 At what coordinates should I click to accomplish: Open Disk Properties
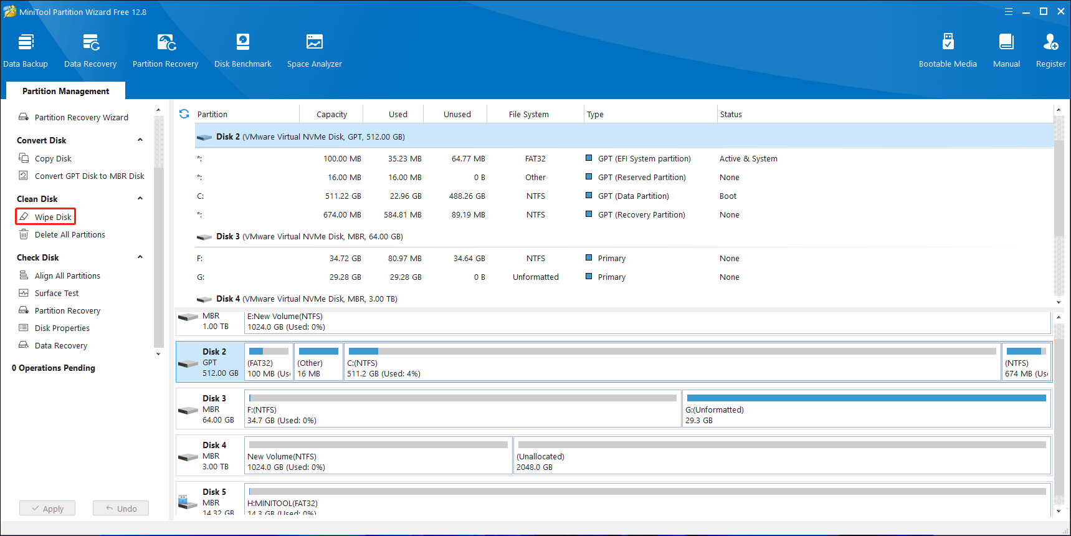[x=54, y=328]
